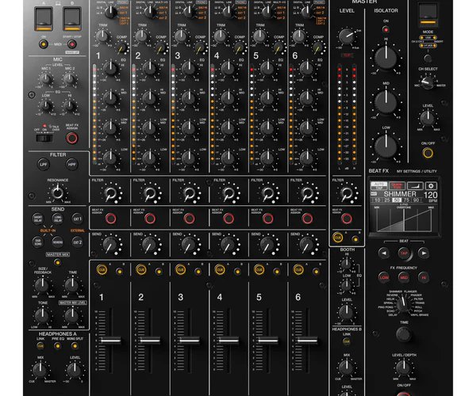Screen dimensions: 476x396
Task: Click the BOOTH LEVEL knob
Action: (347, 312)
